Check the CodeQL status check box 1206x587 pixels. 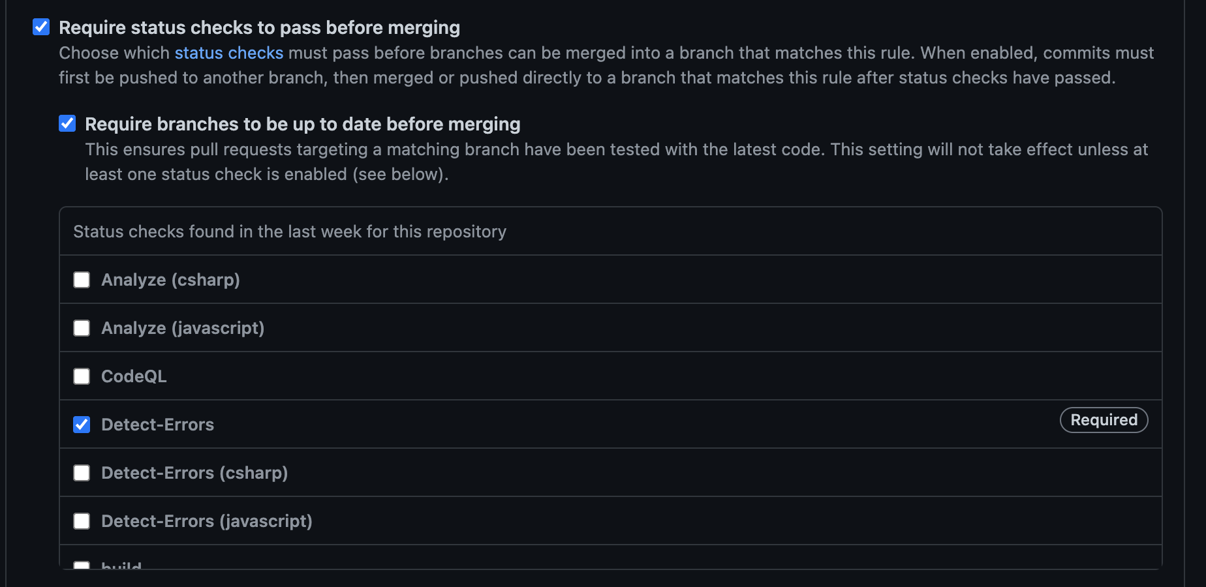coord(82,376)
